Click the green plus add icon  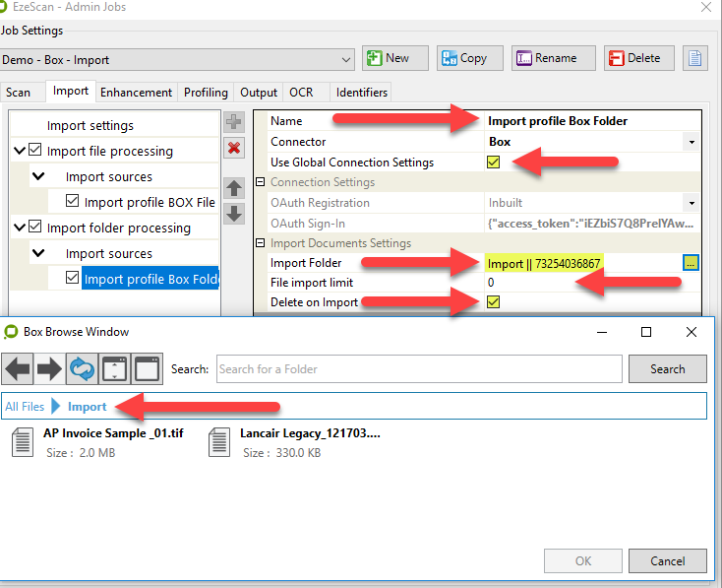pyautogui.click(x=234, y=122)
